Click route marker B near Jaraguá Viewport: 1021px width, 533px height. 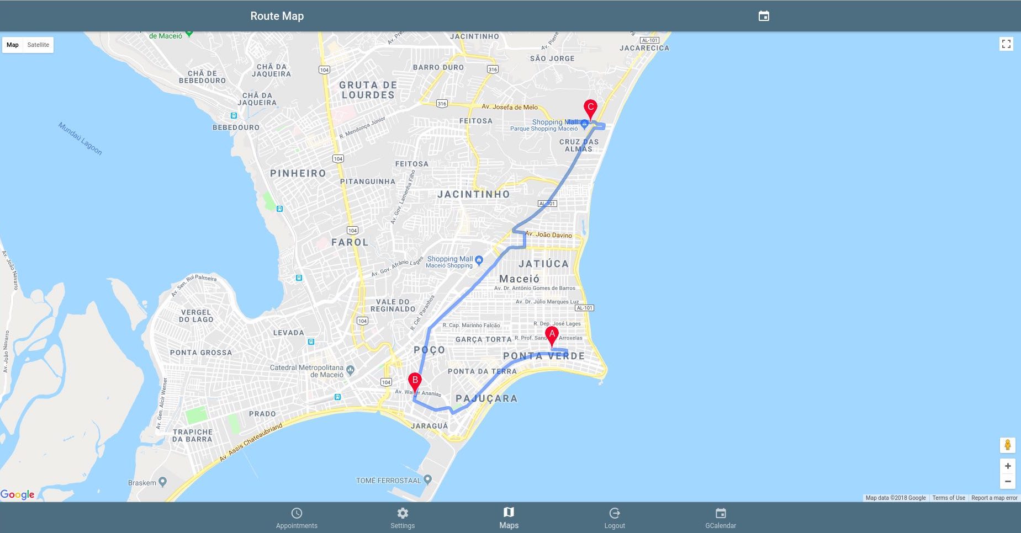(x=415, y=383)
